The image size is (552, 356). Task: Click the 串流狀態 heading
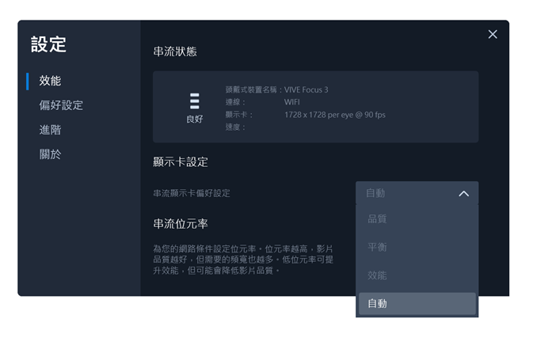[175, 52]
